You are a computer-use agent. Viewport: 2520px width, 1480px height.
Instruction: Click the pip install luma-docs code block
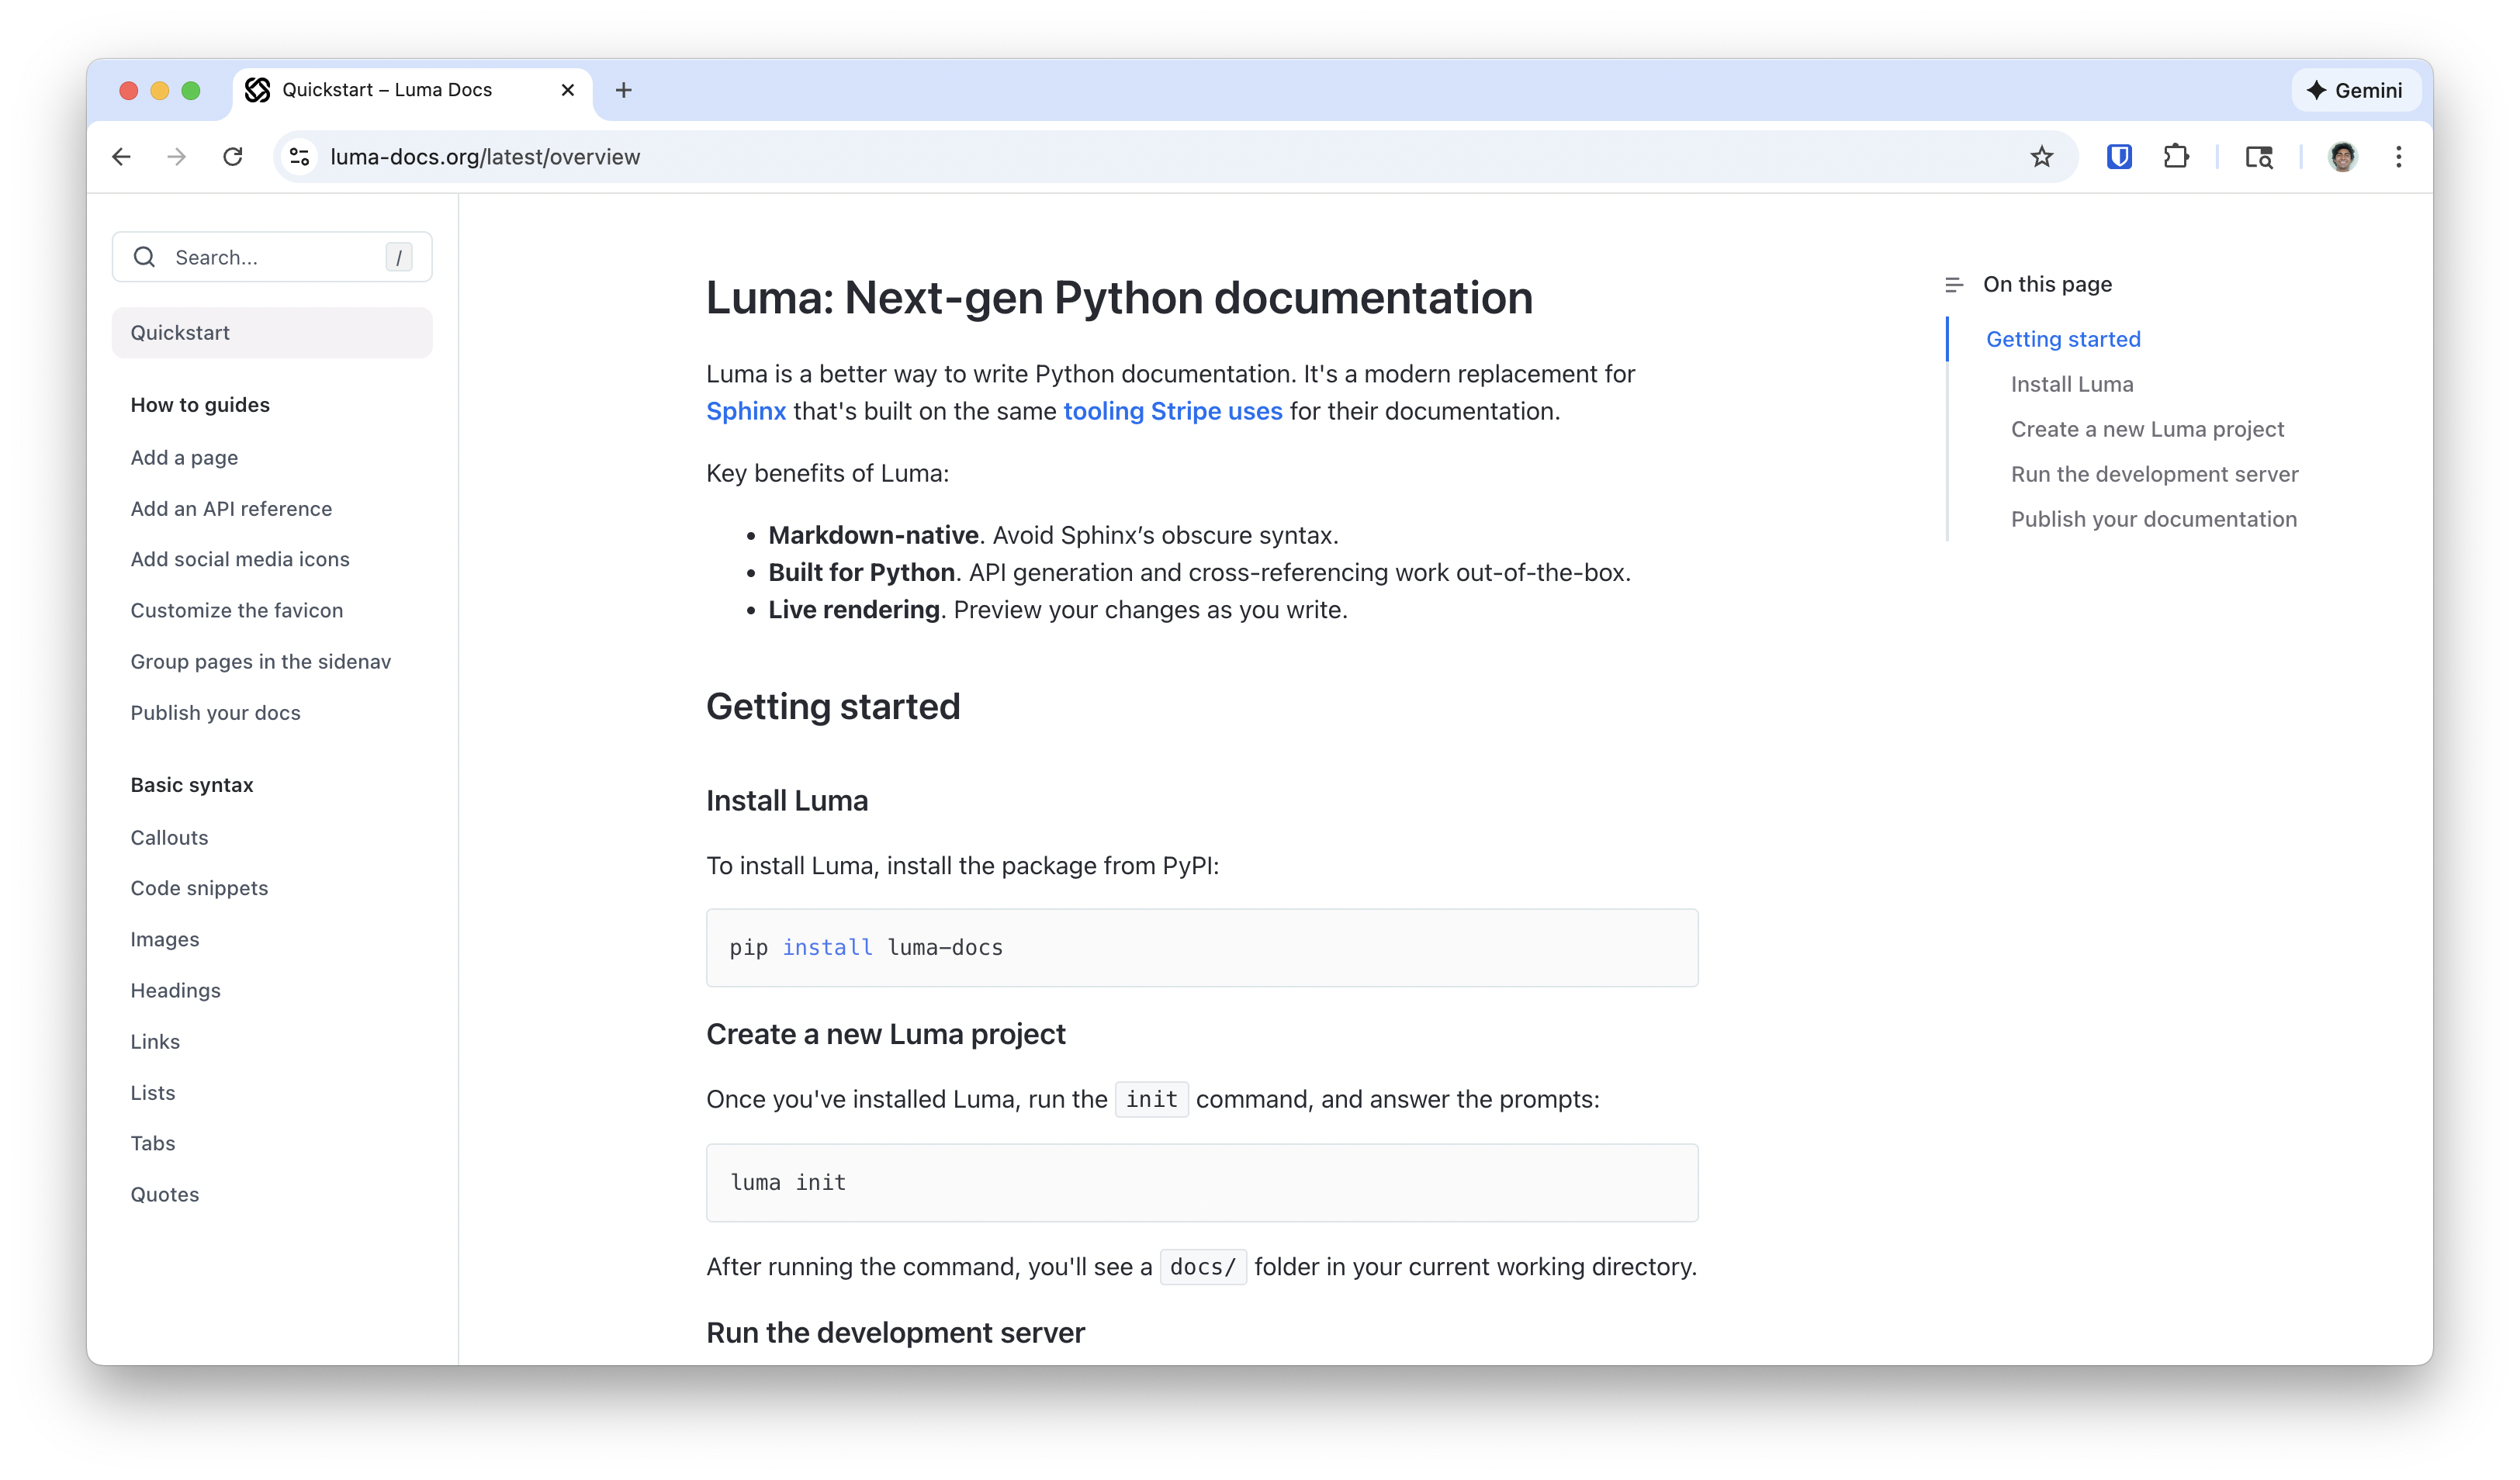click(1202, 948)
